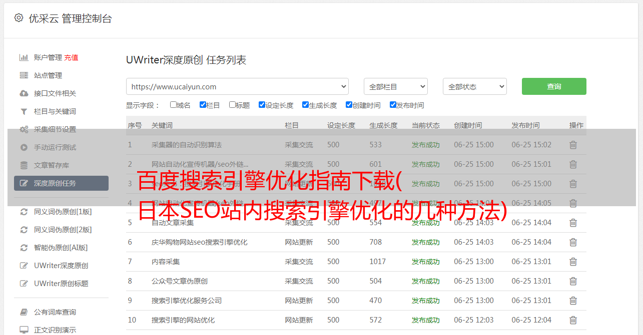The image size is (643, 335).
Task: Click 发布成功 status for 内容采集 row
Action: click(x=426, y=262)
